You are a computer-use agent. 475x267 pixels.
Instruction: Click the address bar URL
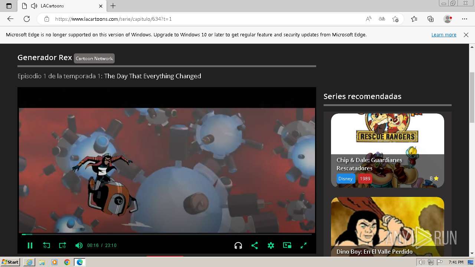coord(114,19)
